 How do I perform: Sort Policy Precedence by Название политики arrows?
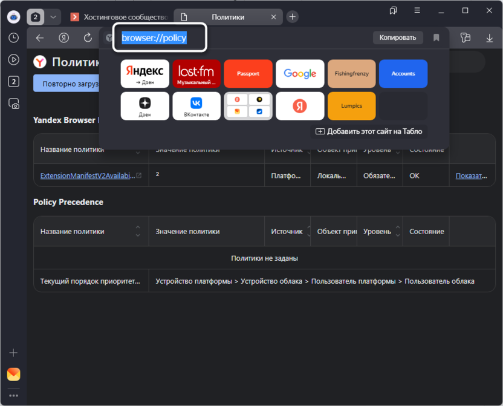[138, 231]
